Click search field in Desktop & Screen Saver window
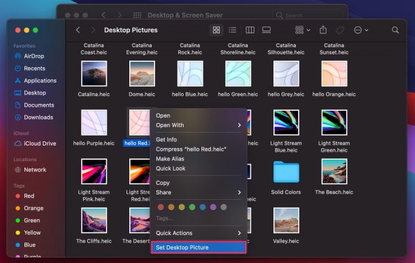The image size is (415, 263). point(307,15)
